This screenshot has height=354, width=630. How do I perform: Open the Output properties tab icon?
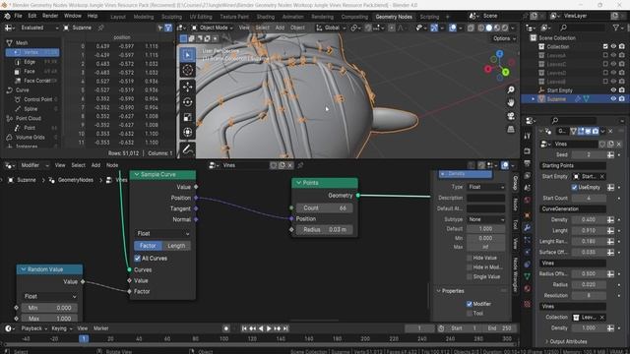(x=528, y=163)
